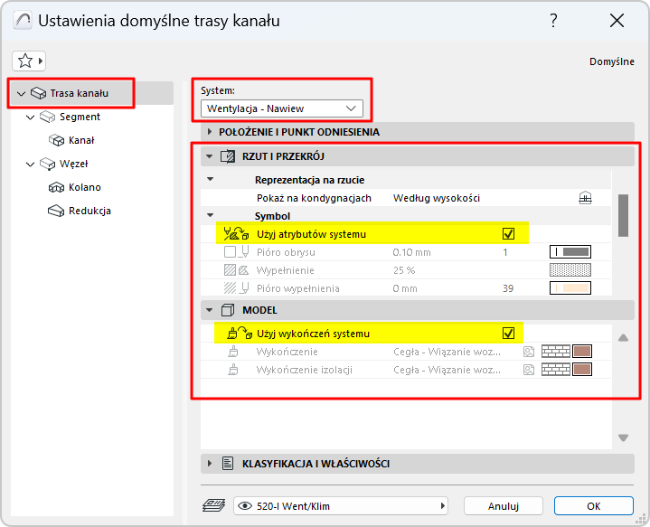Click the Anuluj button
The width and height of the screenshot is (650, 527).
(504, 506)
